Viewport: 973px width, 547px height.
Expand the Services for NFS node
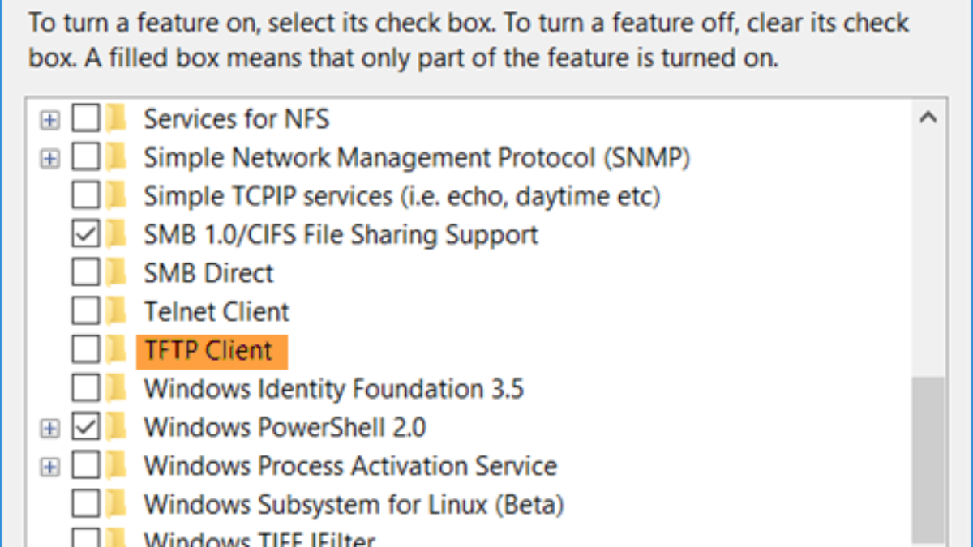pyautogui.click(x=50, y=120)
